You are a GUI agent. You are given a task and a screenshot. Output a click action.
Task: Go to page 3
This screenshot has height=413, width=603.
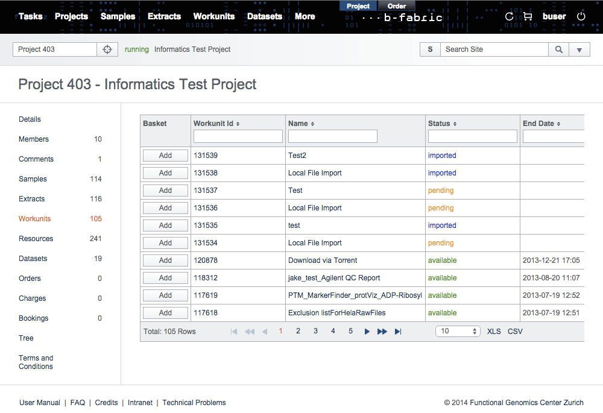pos(316,331)
